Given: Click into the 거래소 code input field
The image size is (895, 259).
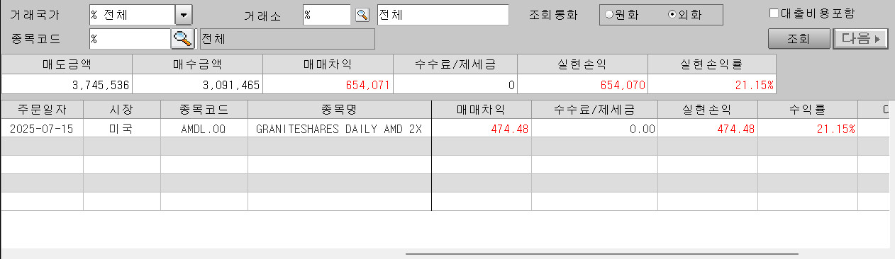Looking at the screenshot, I should 327,15.
